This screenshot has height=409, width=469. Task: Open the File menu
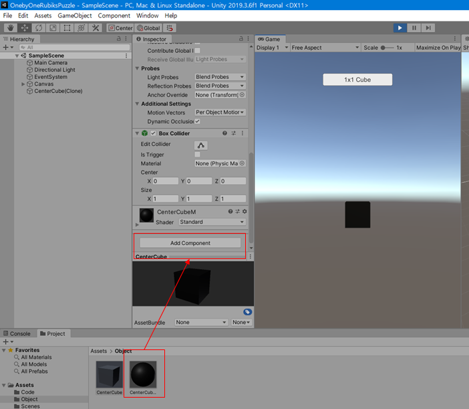(x=7, y=15)
